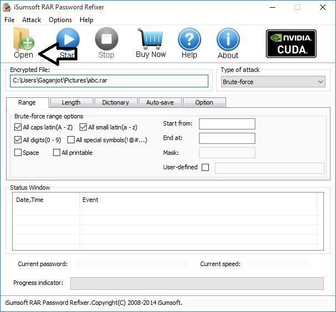Screen dimensions: 336x312
Task: Click the Encrypted File path field
Action: (109, 81)
